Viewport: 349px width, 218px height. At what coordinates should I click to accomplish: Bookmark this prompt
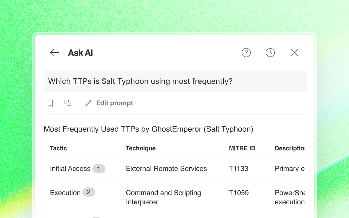pyautogui.click(x=50, y=103)
